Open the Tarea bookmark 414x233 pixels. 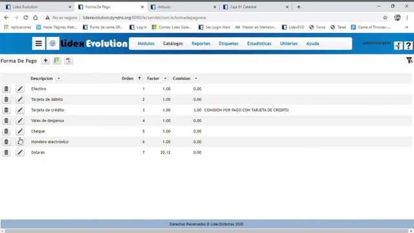[x=338, y=27]
